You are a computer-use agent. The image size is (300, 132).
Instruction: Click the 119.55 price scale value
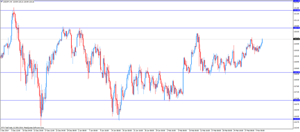point(296,51)
